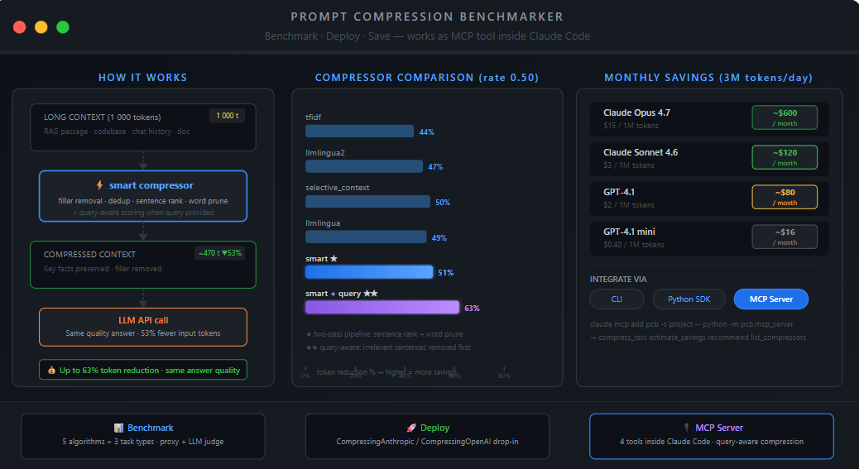Click the 'compress_text estimate_savings' tools line
Screen dimensions: 859x469
[x=698, y=337]
